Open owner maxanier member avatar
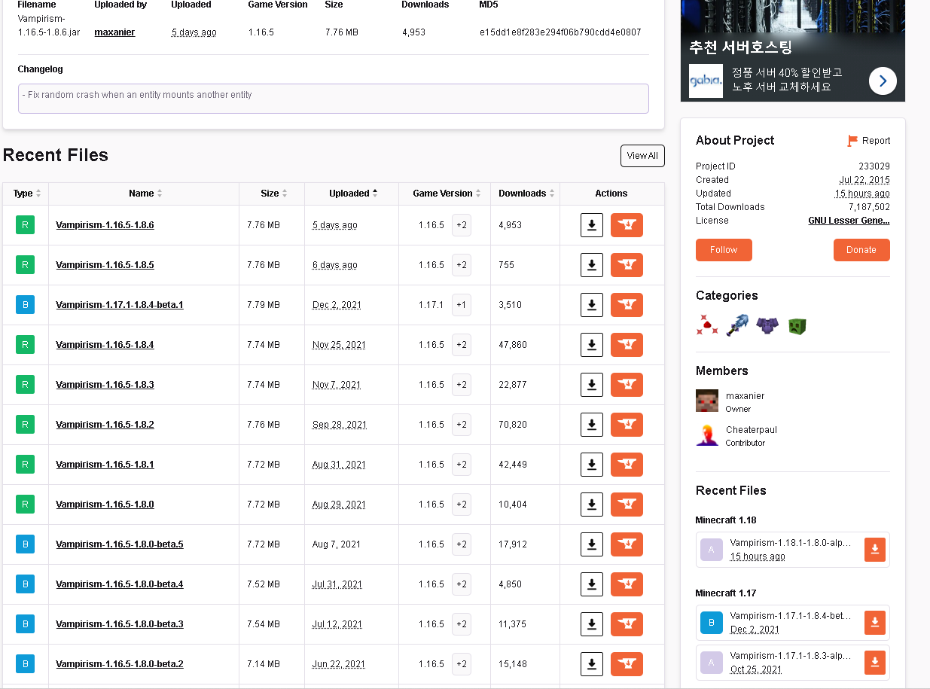The width and height of the screenshot is (930, 689). click(707, 401)
